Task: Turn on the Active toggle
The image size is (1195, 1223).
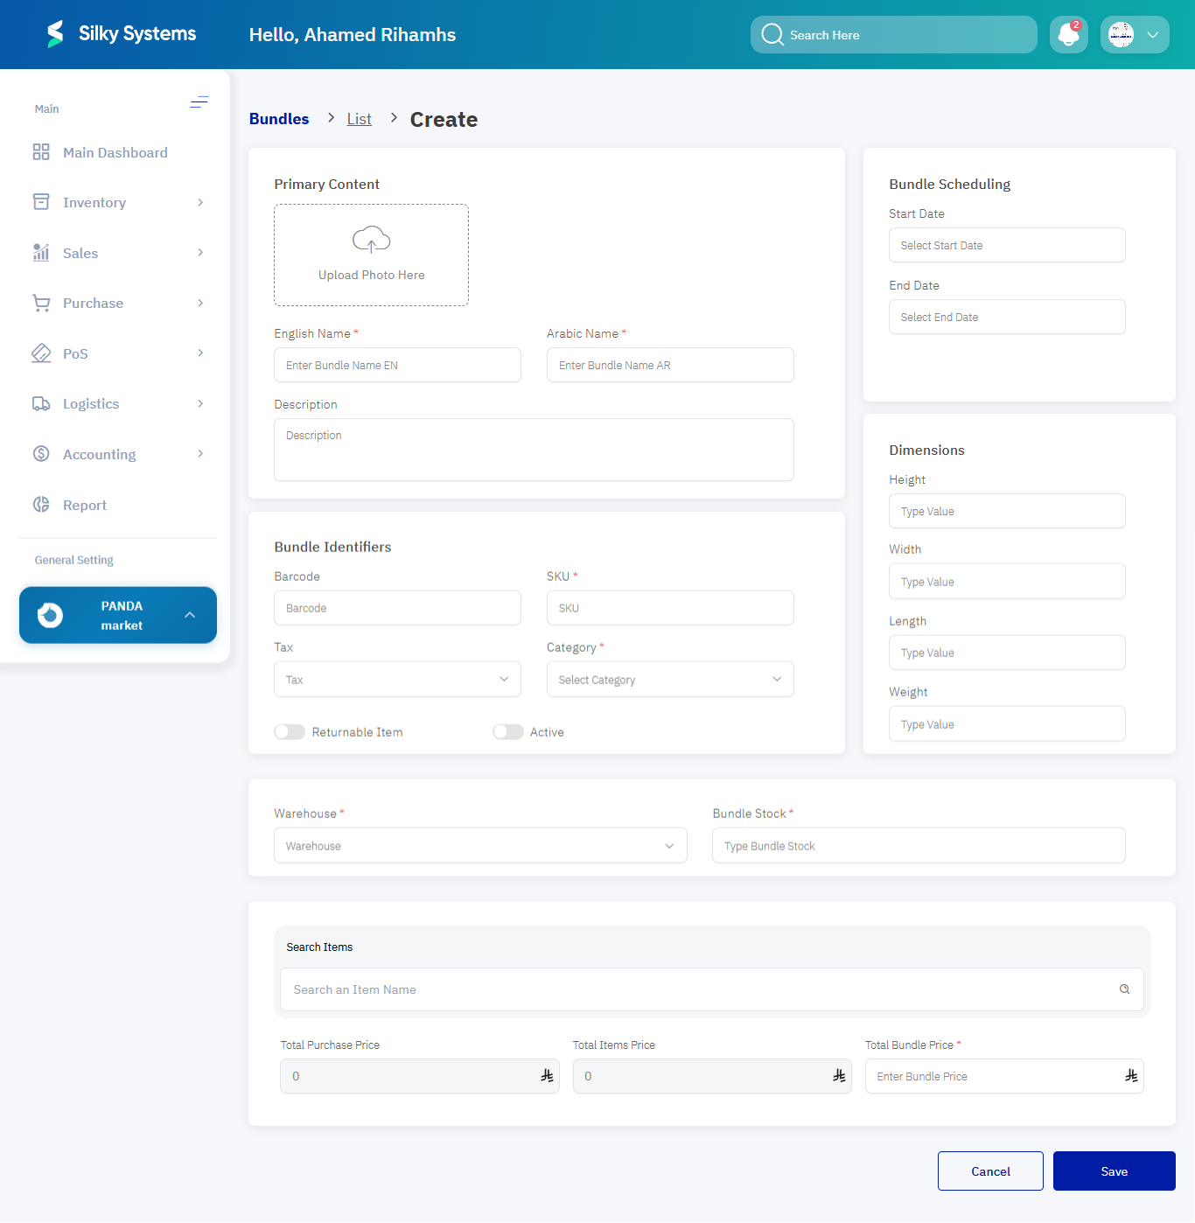Action: coord(508,731)
